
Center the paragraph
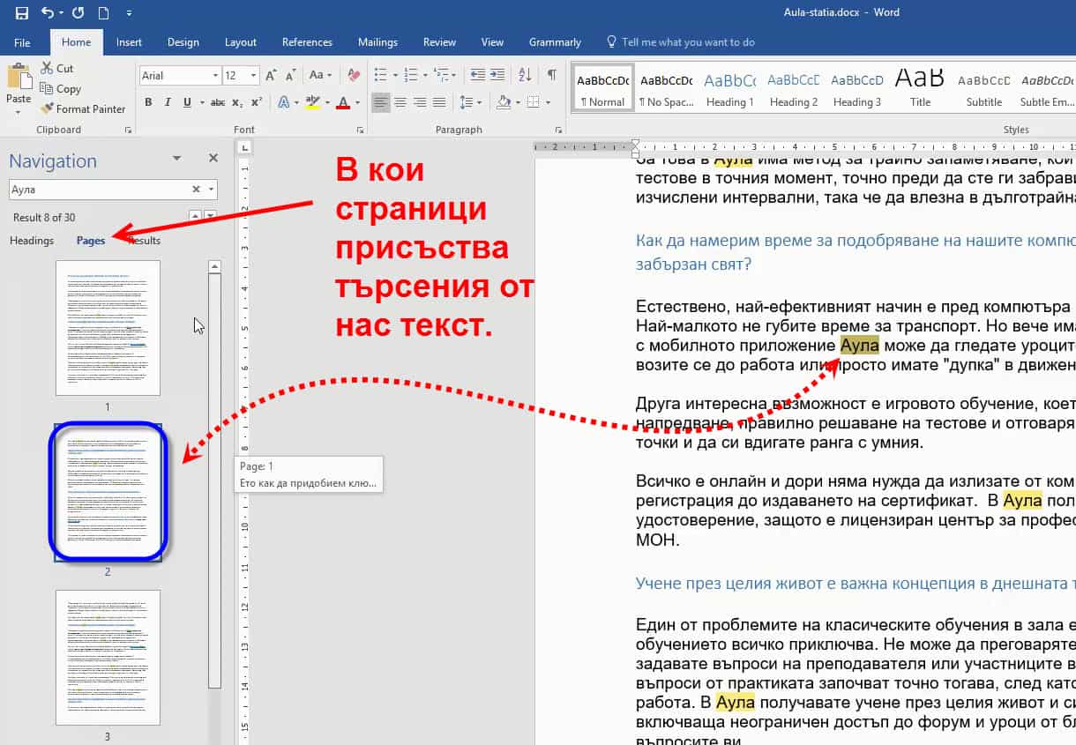click(400, 103)
